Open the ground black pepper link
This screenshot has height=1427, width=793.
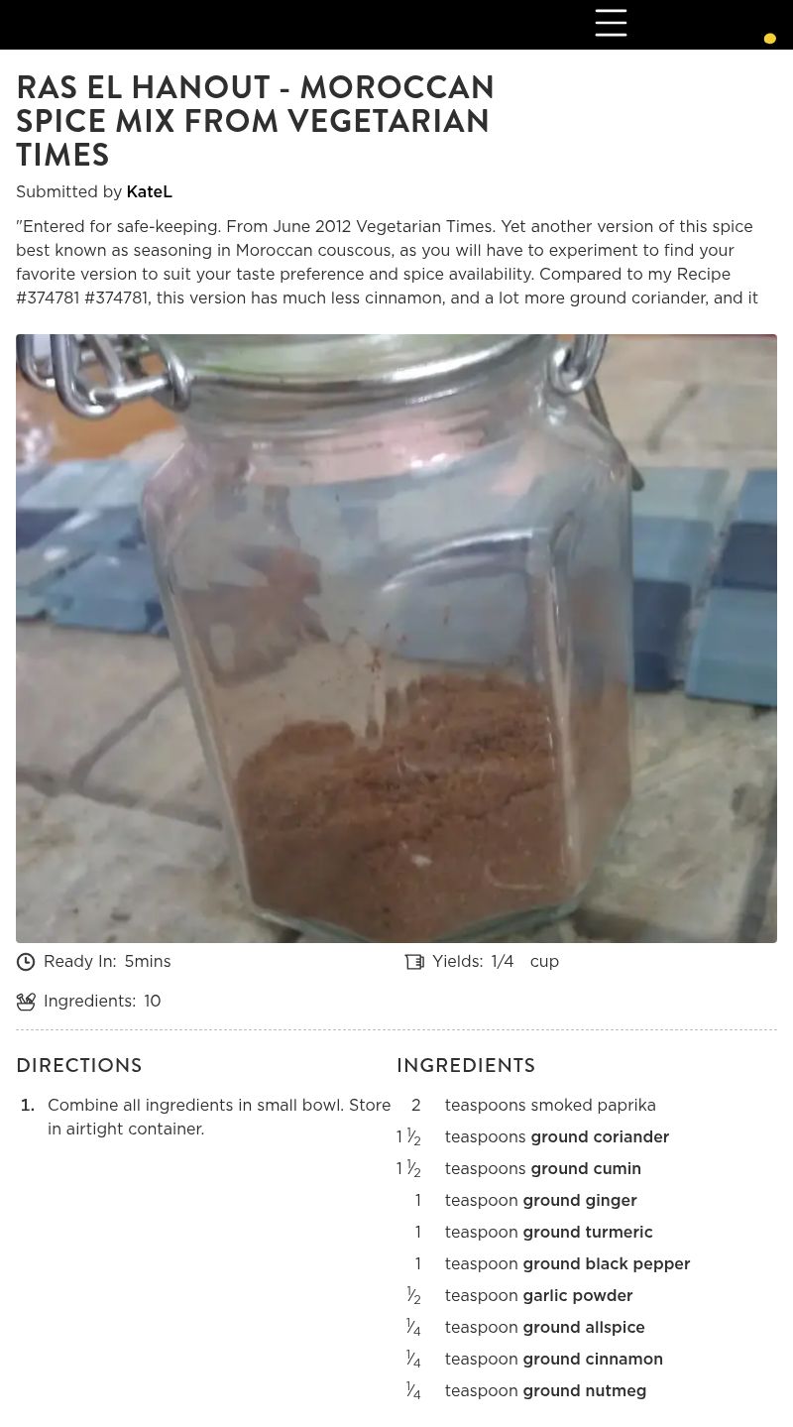click(607, 1263)
